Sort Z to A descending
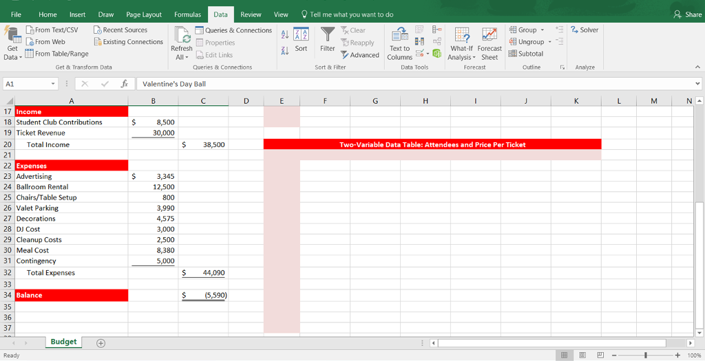Viewport: 705px width, 361px height. tap(284, 51)
